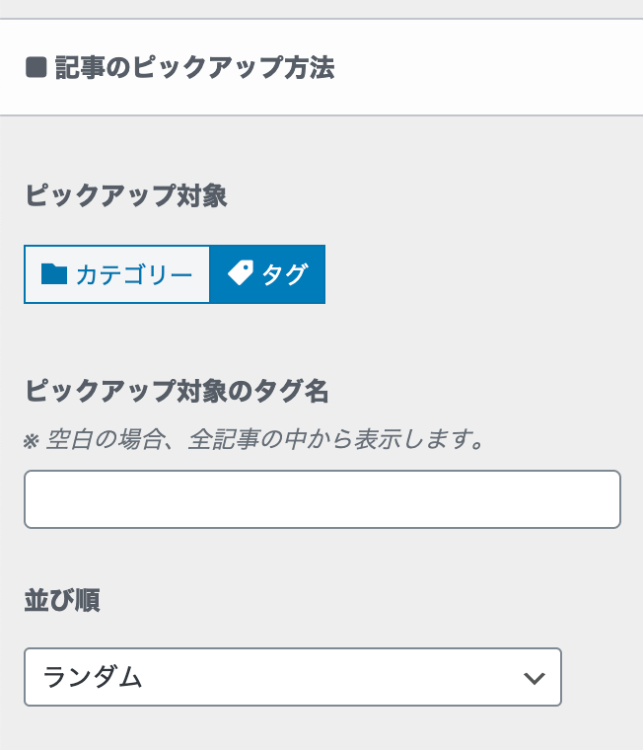Click the chevron arrow of ランダム select
Viewport: 643px width, 750px height.
[534, 678]
